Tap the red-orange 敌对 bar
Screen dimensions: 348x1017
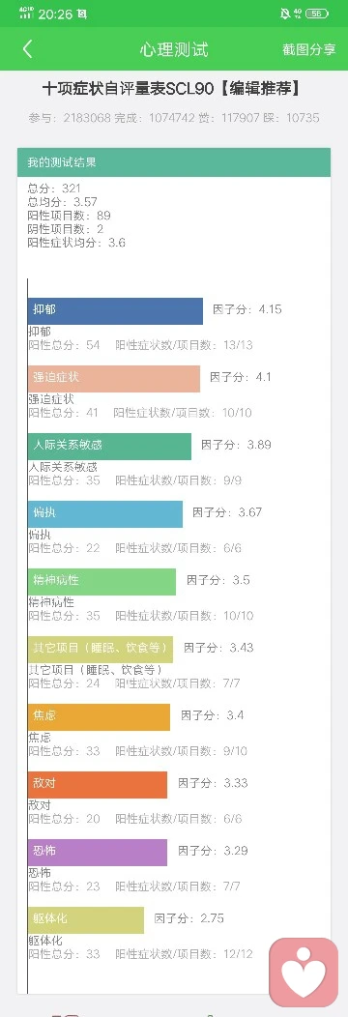click(98, 785)
